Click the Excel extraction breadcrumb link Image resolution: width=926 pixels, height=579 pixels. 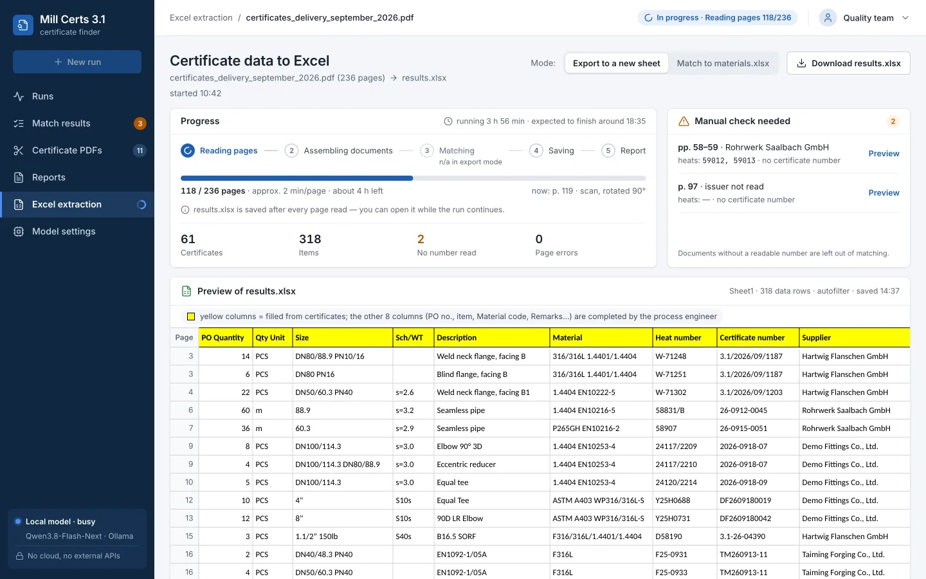pos(201,18)
